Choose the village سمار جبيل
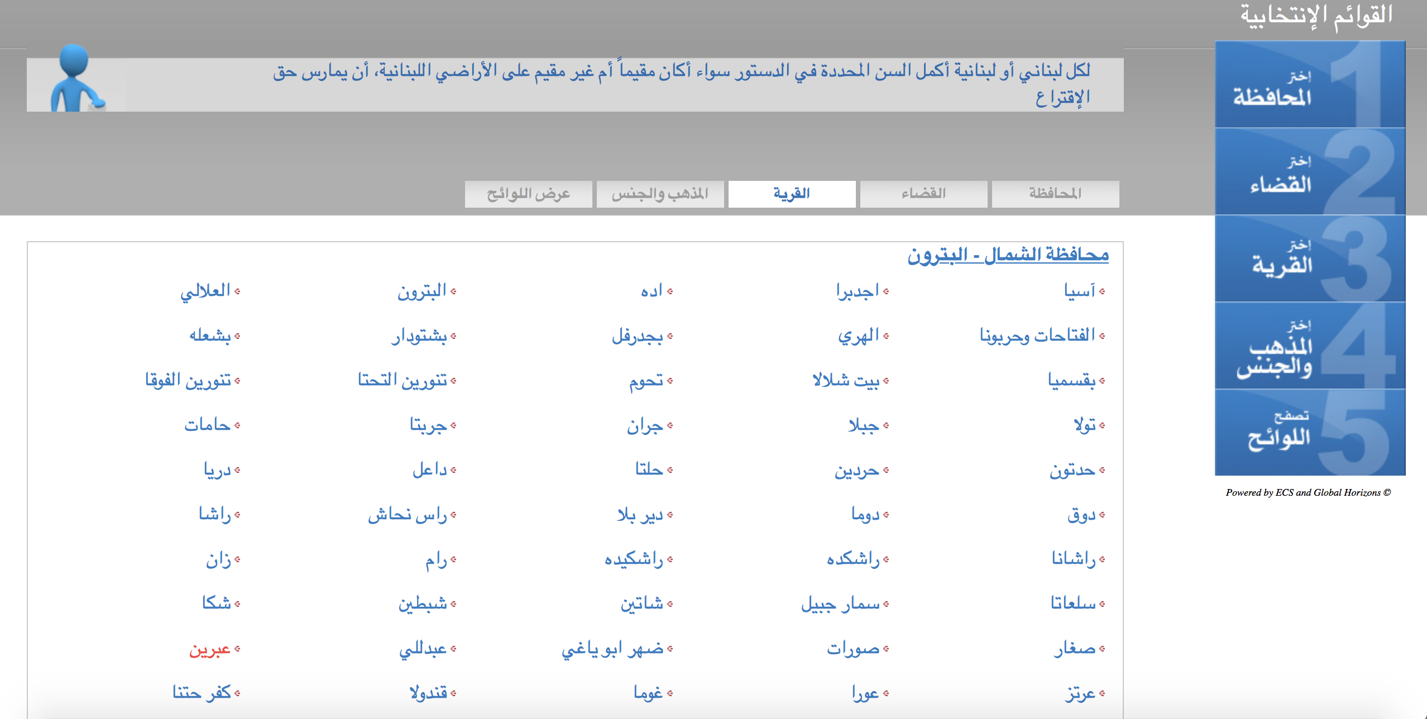Image resolution: width=1427 pixels, height=719 pixels. point(840,604)
